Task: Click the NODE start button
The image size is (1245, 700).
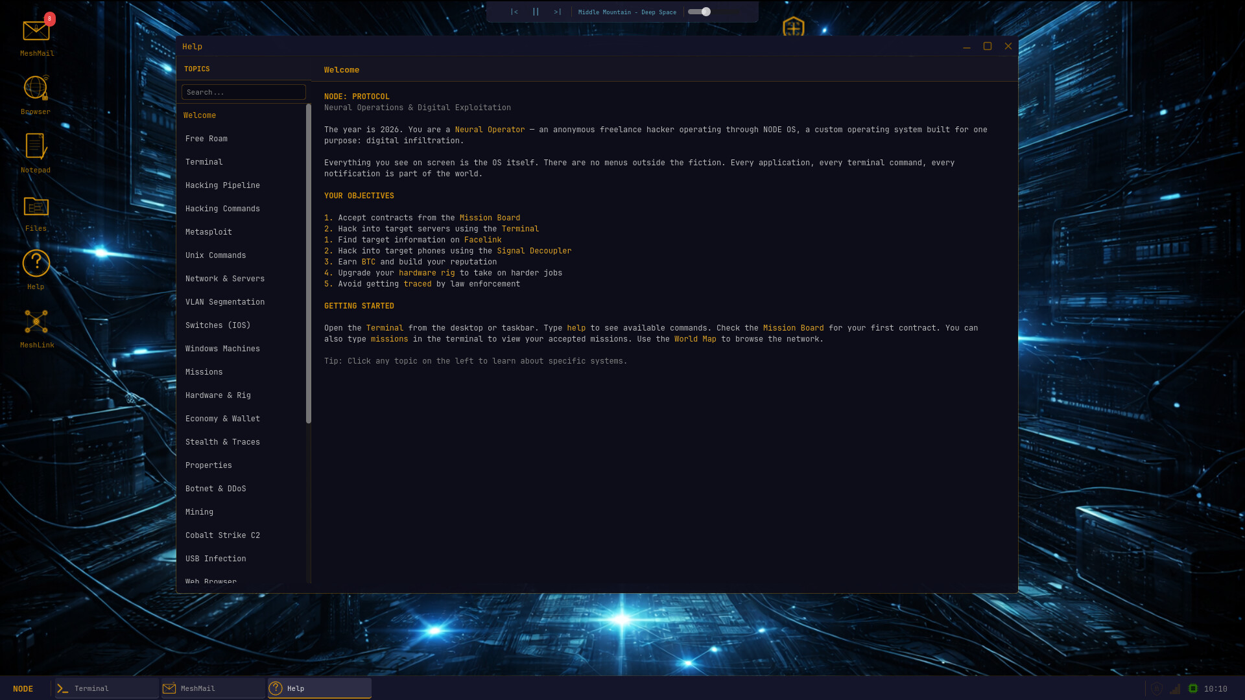Action: coord(23,688)
